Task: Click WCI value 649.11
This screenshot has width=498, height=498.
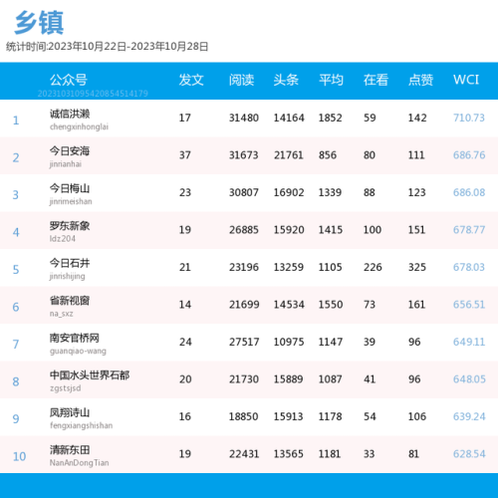Action: click(x=469, y=342)
